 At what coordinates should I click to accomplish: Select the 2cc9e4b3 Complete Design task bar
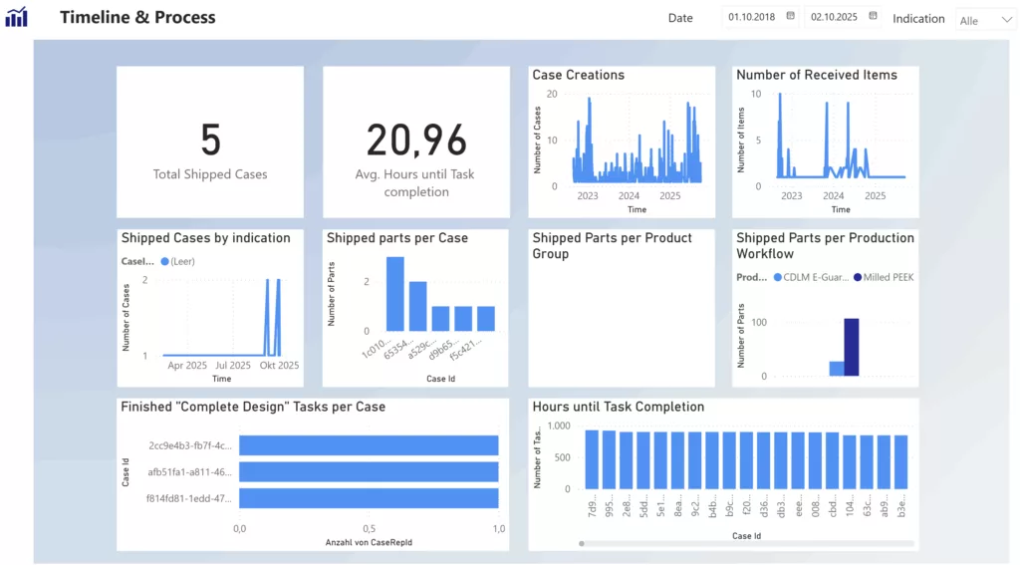pyautogui.click(x=369, y=445)
